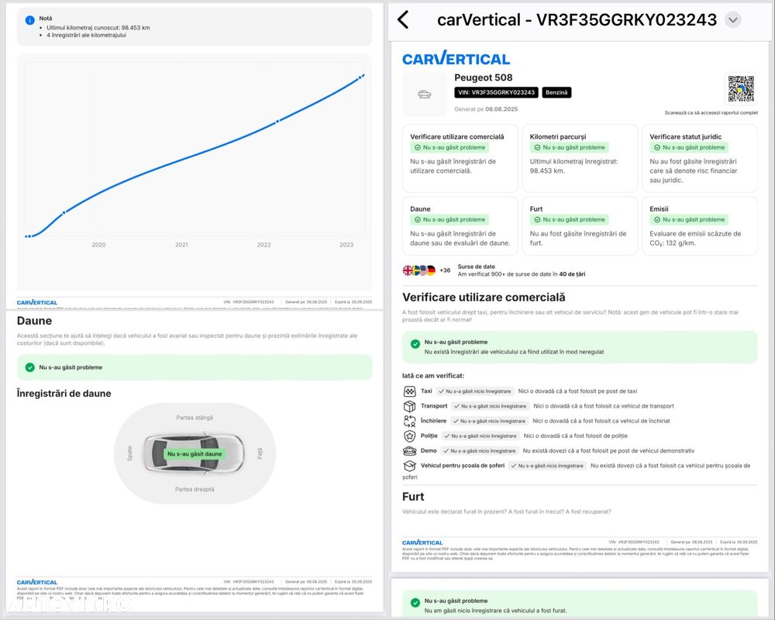
Task: Click the Furt section heading
Action: click(x=413, y=497)
